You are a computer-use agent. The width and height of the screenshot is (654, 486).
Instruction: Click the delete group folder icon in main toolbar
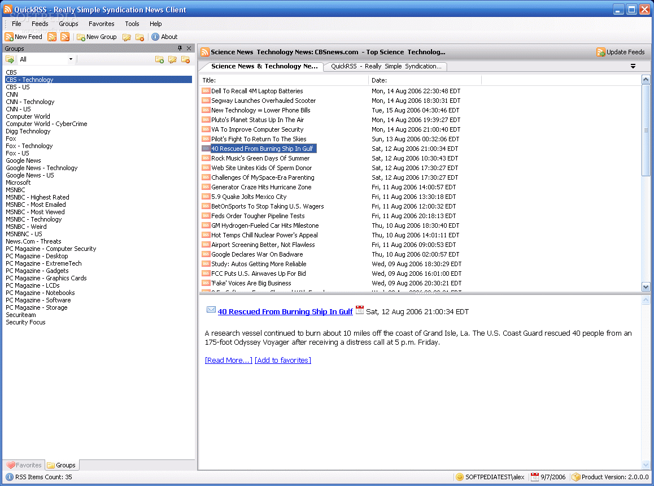pos(139,37)
